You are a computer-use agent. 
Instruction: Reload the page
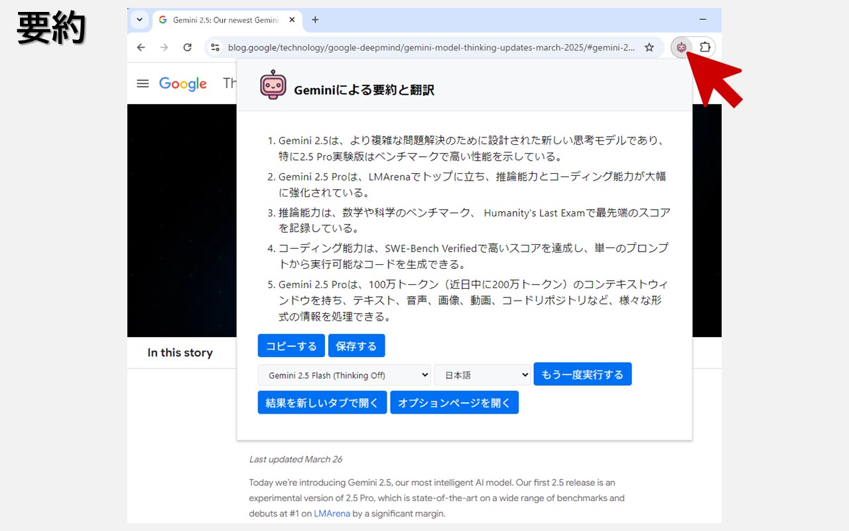[188, 47]
